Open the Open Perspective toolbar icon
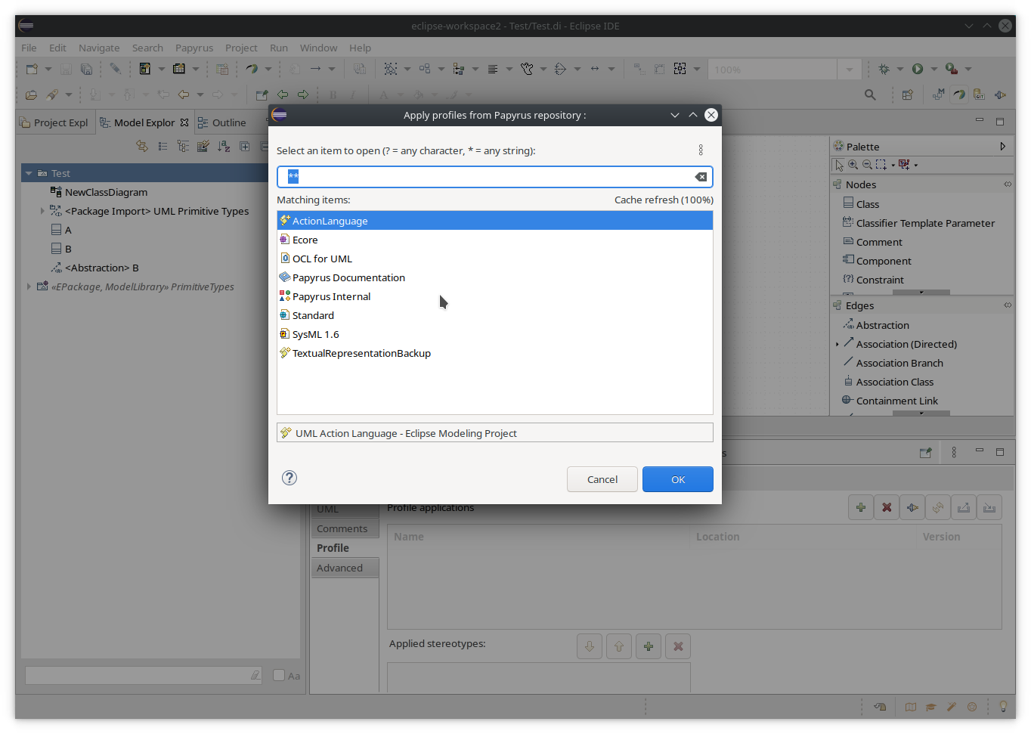This screenshot has width=1031, height=734. (x=908, y=94)
